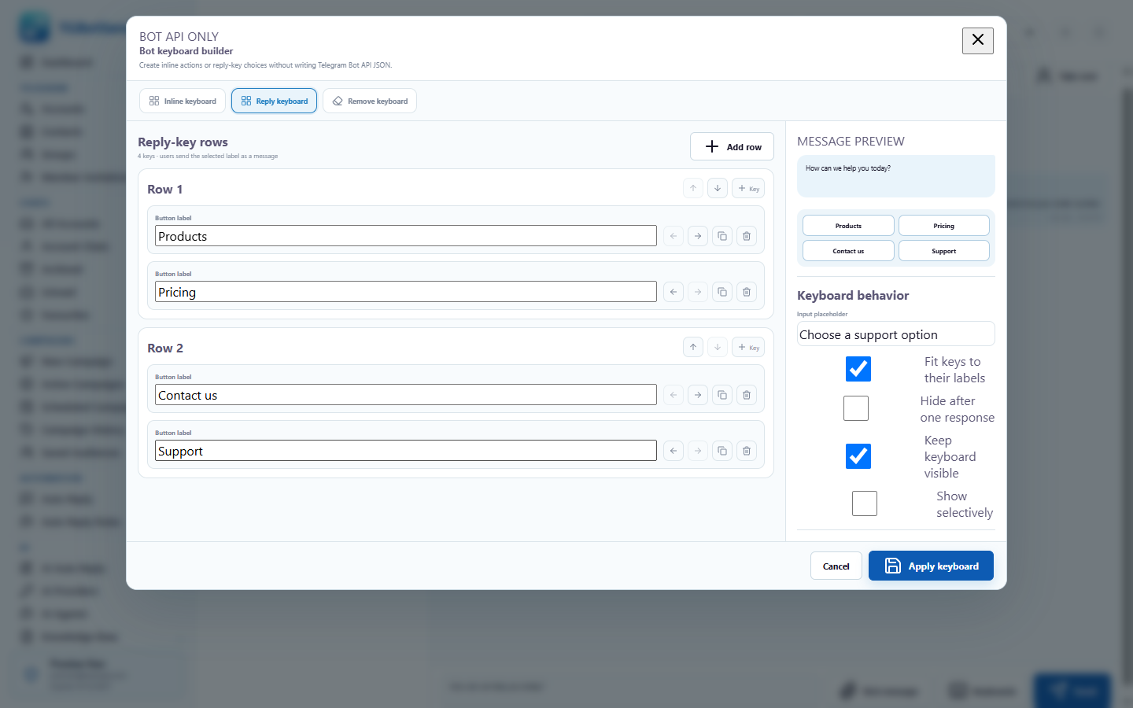
Task: Delete the Support key
Action: [x=747, y=451]
